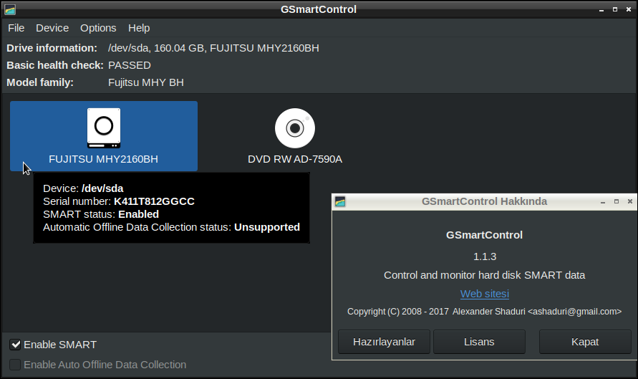Screen dimensions: 638x379
Task: Click the Hakkında dialog title bar icon
Action: (x=340, y=201)
